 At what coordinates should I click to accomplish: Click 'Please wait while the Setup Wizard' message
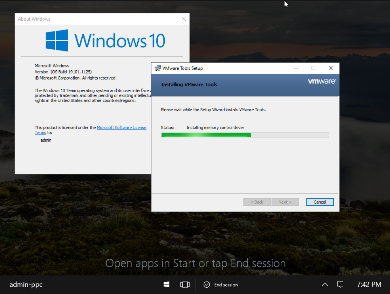tap(213, 109)
